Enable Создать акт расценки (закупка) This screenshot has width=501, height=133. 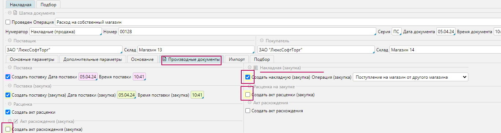tap(248, 95)
